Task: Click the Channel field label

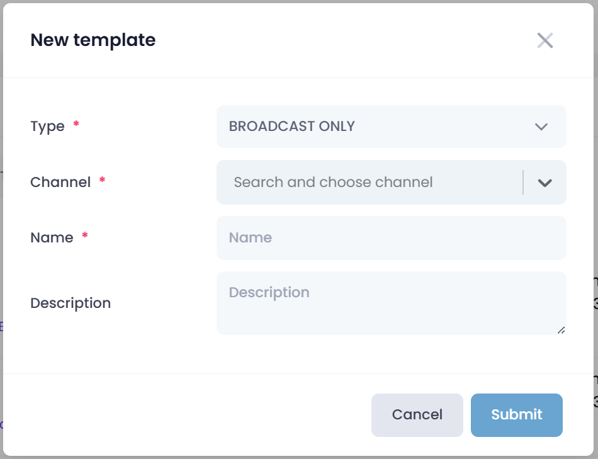Action: coord(60,183)
